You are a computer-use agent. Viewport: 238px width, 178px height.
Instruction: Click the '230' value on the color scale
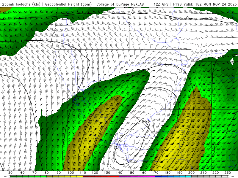[x=228, y=173]
